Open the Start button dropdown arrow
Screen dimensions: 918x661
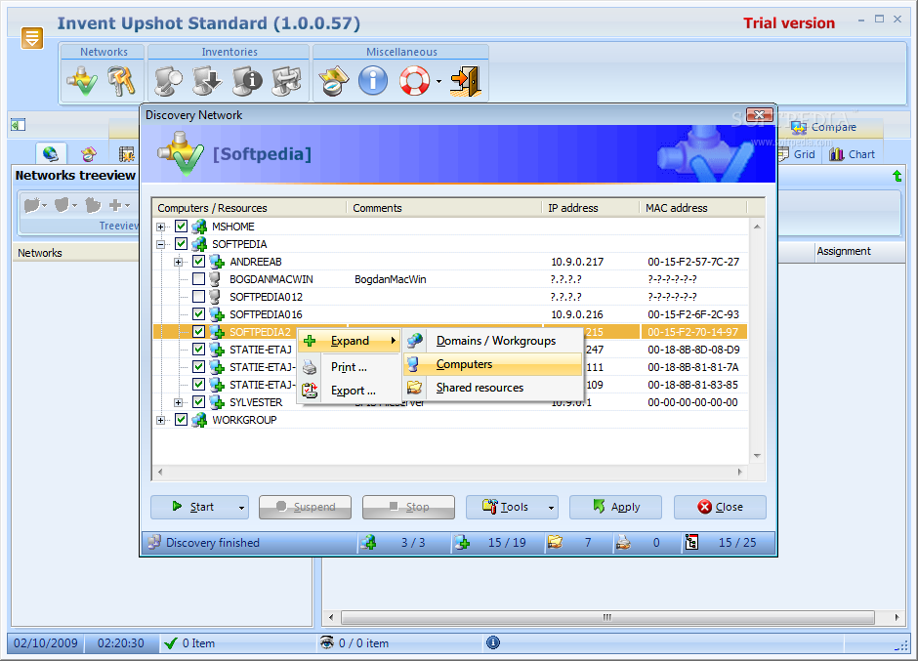[x=241, y=508]
